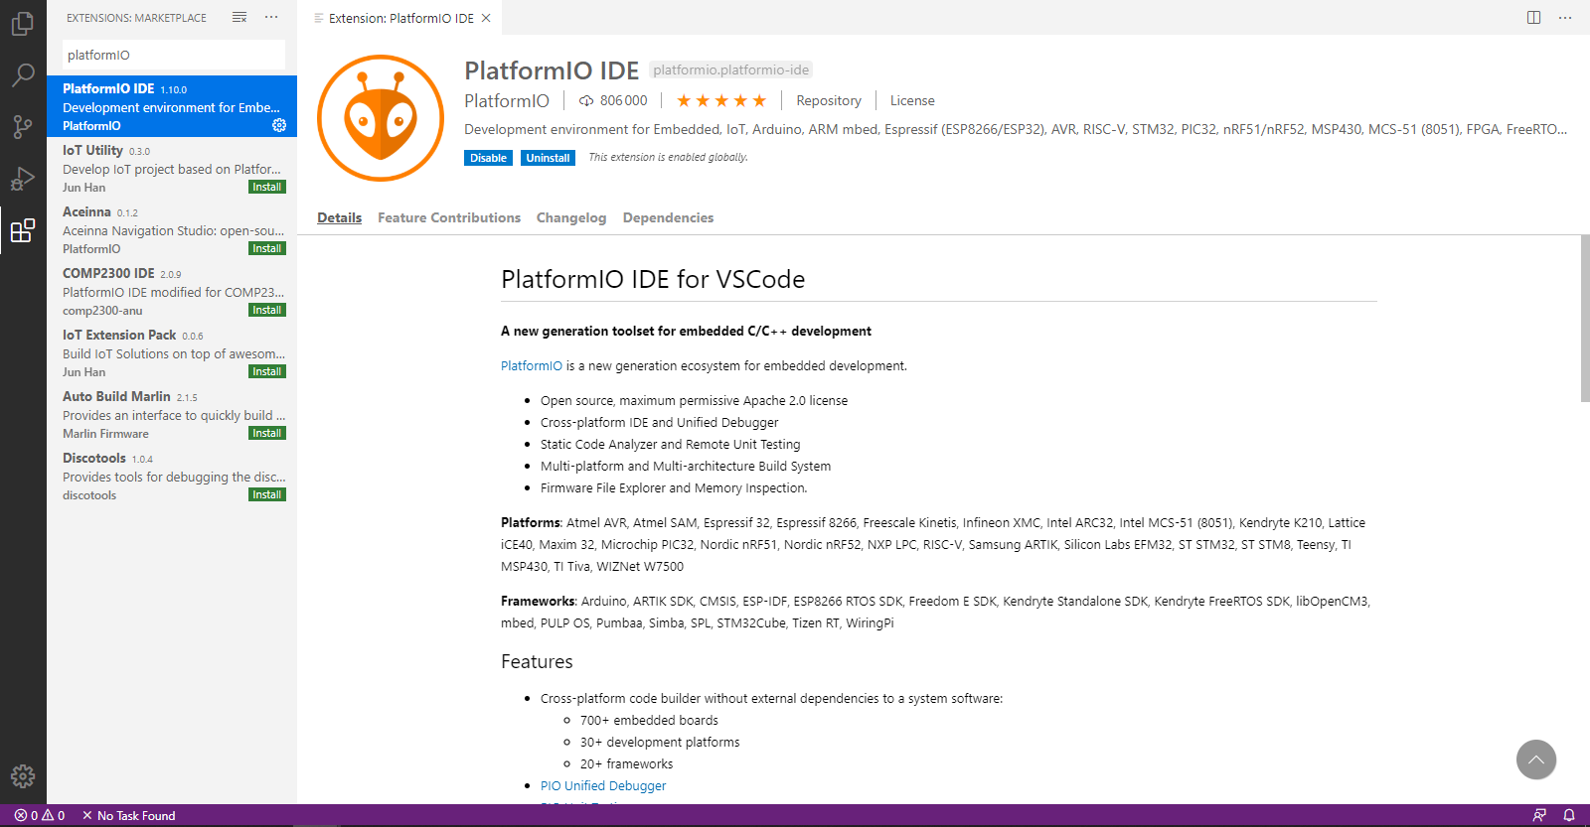Click the platformIO search field

(174, 55)
